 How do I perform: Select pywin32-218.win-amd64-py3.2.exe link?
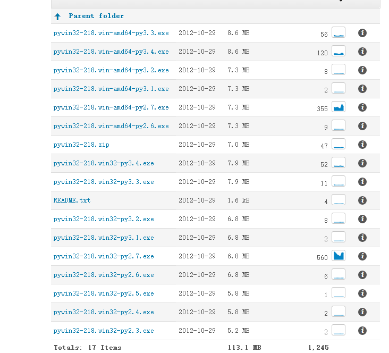(111, 70)
